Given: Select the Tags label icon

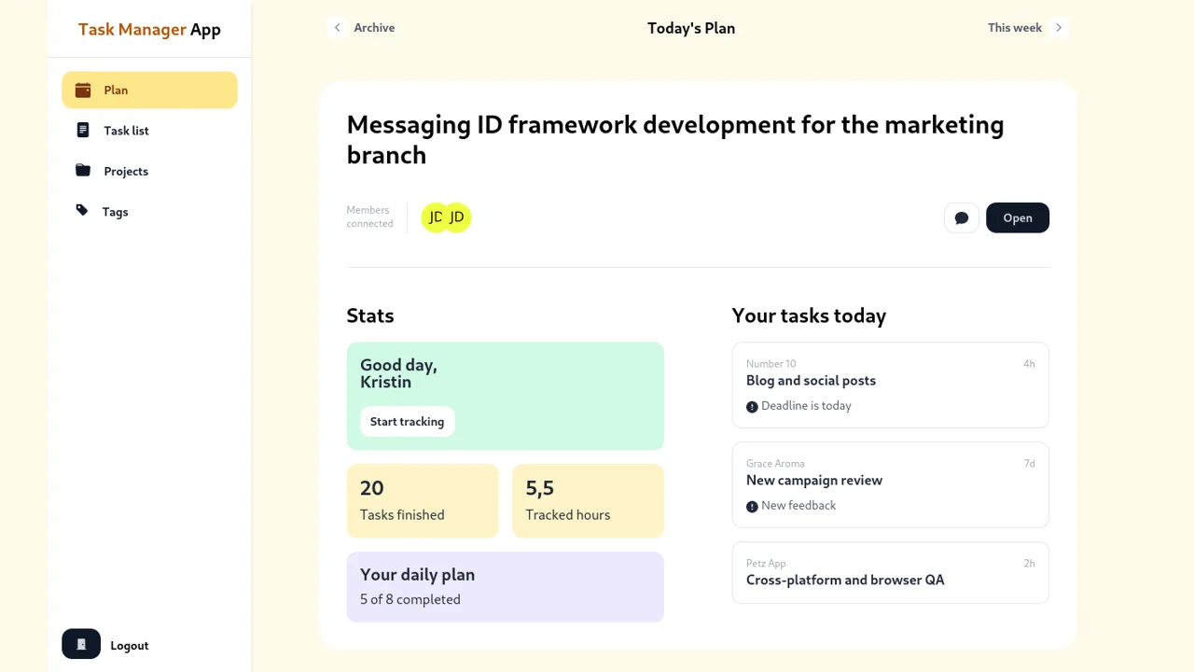Looking at the screenshot, I should [x=82, y=211].
